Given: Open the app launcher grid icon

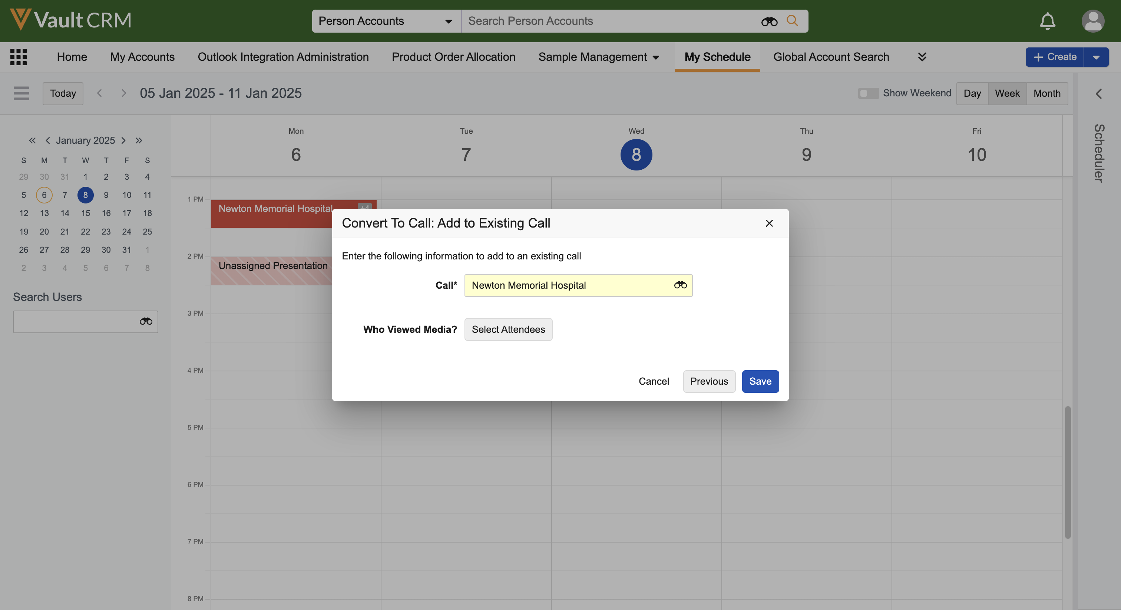Looking at the screenshot, I should (x=18, y=57).
